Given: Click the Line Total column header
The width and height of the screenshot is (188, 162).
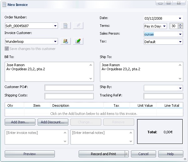Looking at the screenshot, I should tap(170, 106).
